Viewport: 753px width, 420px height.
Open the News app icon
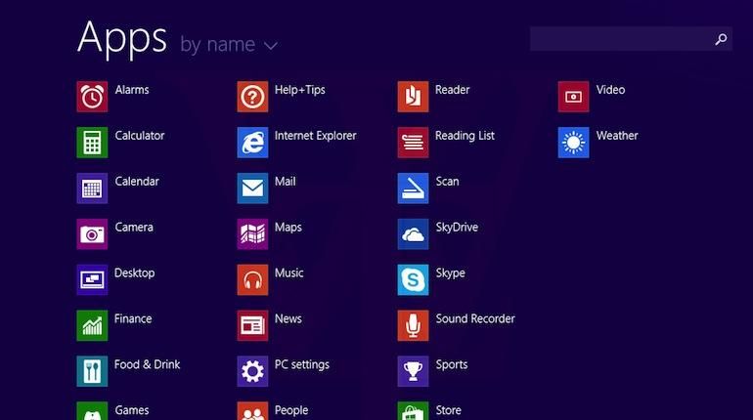click(252, 325)
